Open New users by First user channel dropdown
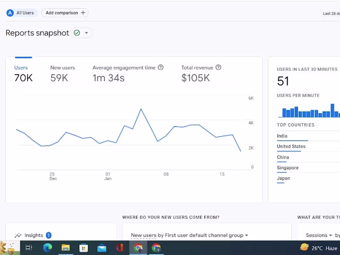The width and height of the screenshot is (340, 255). pyautogui.click(x=190, y=235)
